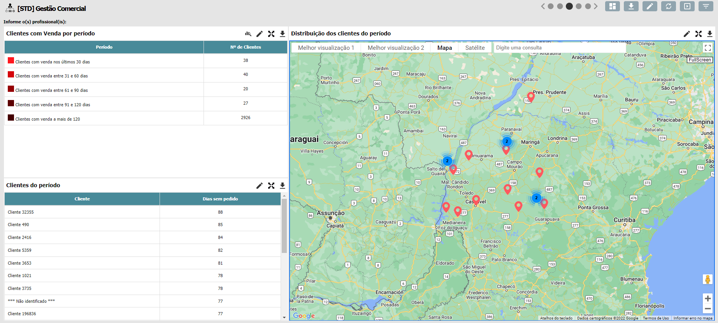This screenshot has width=718, height=323.
Task: Go to previous dashboard page arrow
Action: coord(543,6)
